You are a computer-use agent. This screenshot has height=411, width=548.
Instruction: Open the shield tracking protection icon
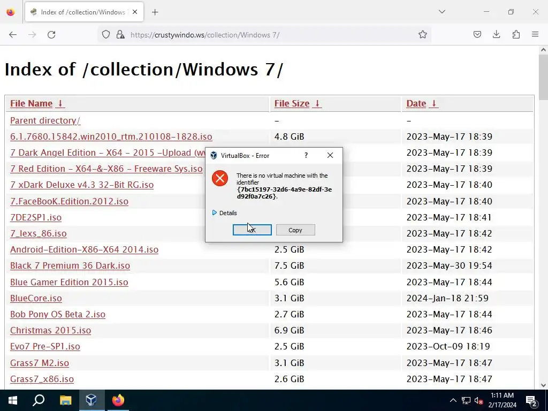pos(106,35)
